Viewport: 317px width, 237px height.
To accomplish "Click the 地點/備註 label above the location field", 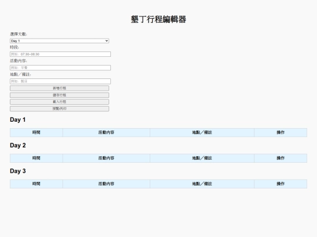I will 21,74.
